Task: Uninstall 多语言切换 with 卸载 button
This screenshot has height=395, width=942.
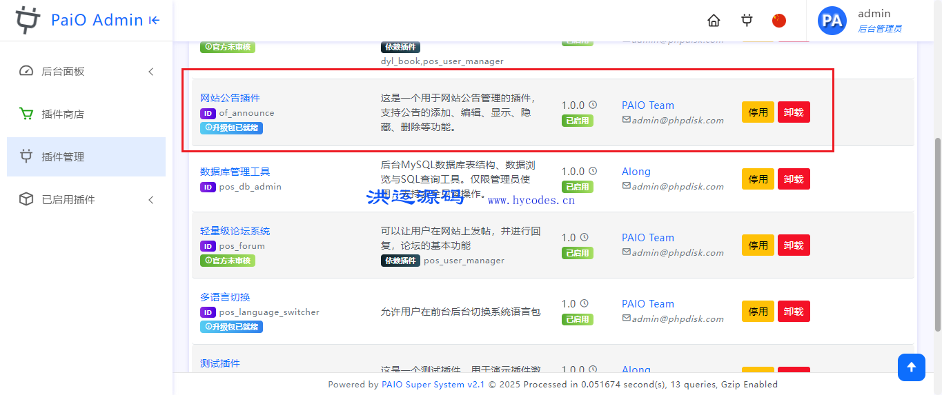Action: point(794,311)
